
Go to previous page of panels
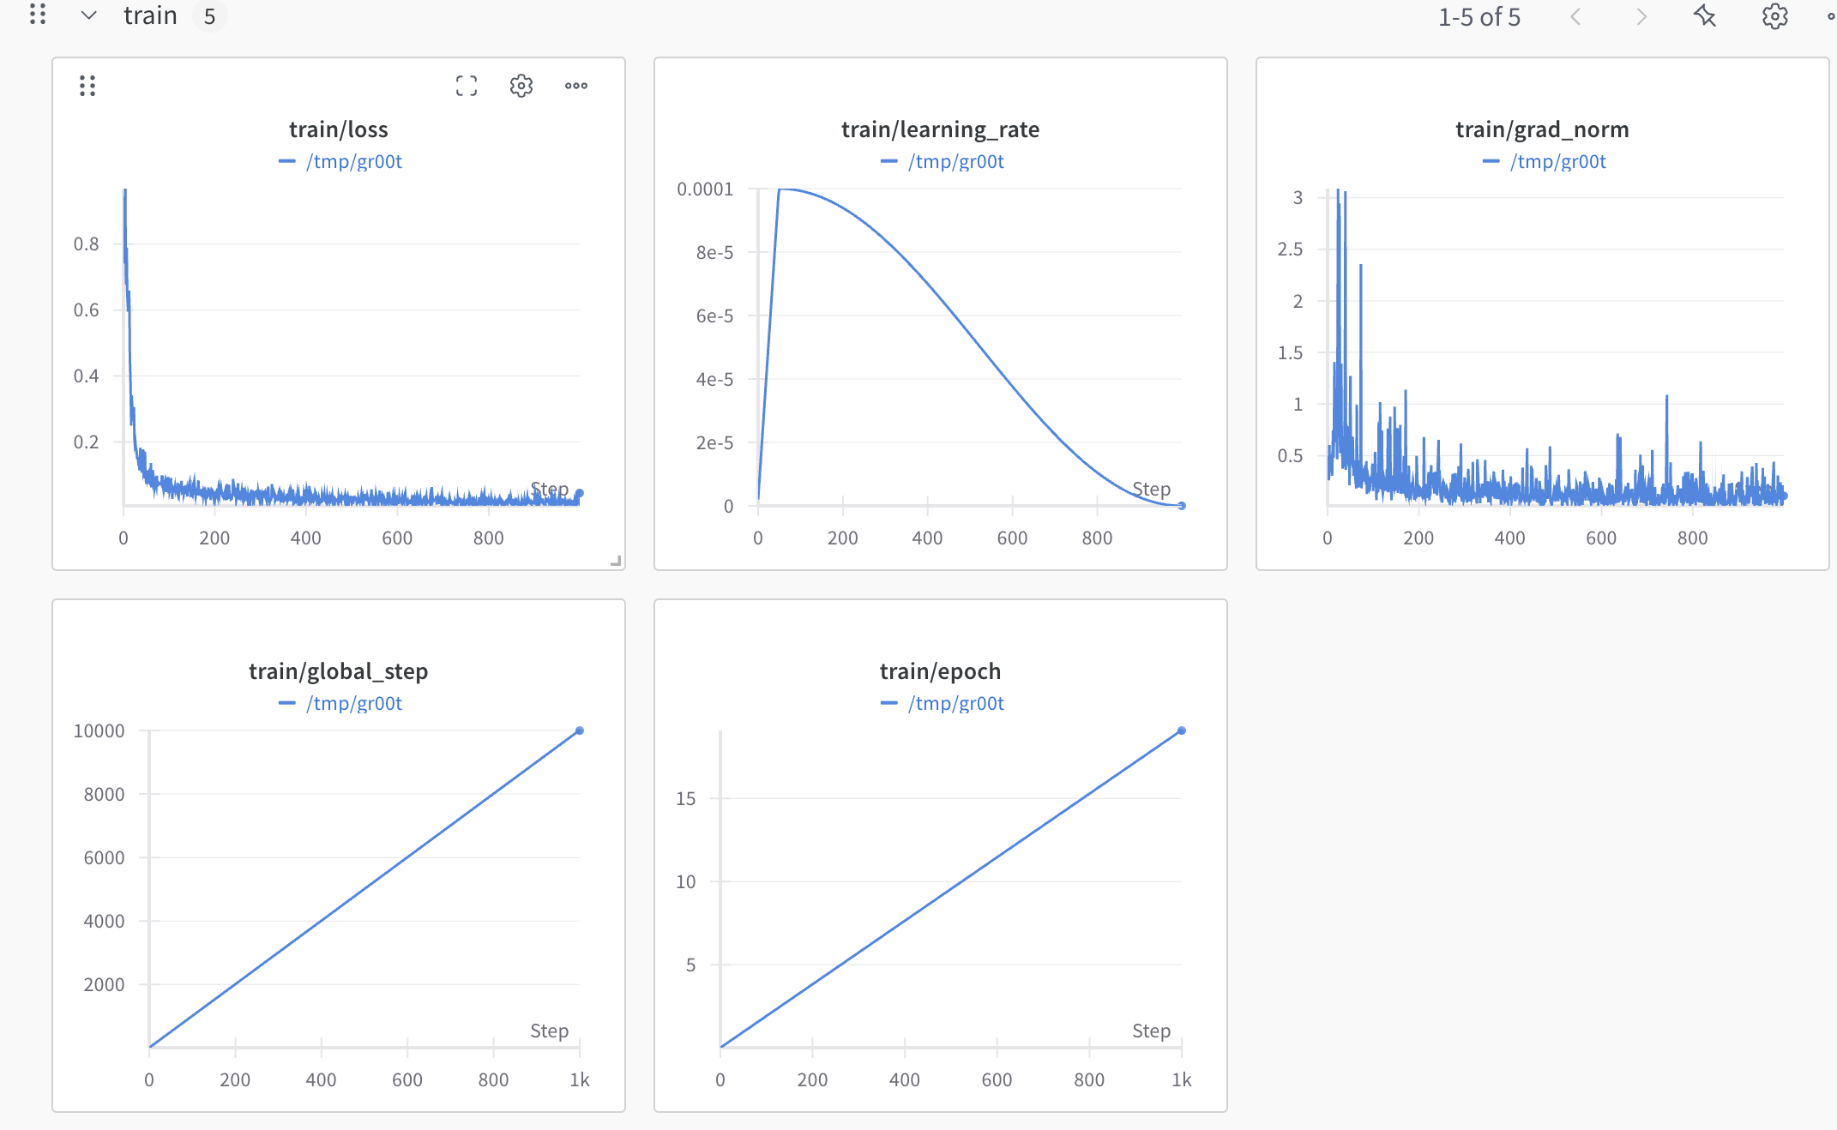1575,16
